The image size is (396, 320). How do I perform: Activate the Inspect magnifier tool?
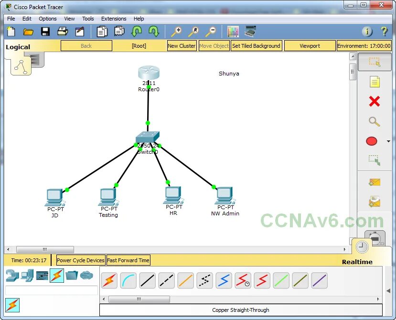(375, 122)
